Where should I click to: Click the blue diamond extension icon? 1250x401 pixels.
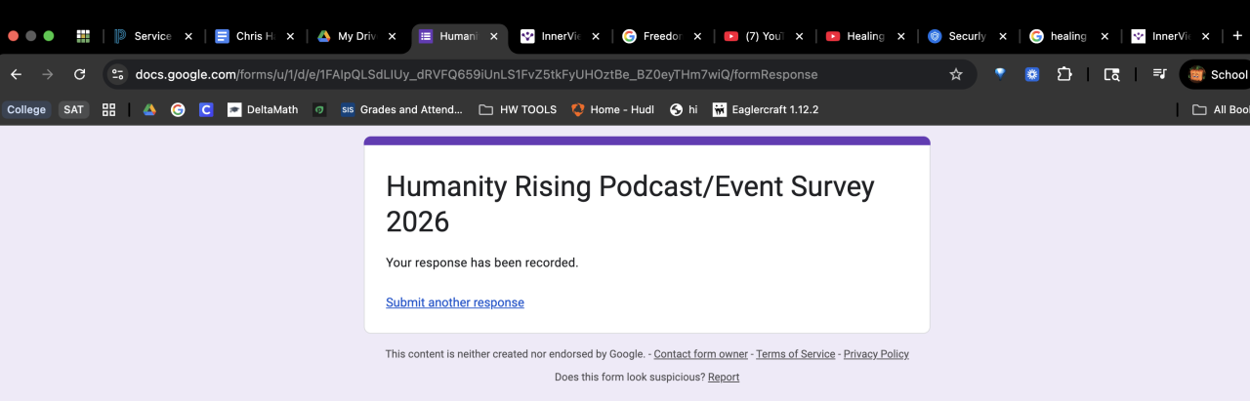tap(1000, 74)
